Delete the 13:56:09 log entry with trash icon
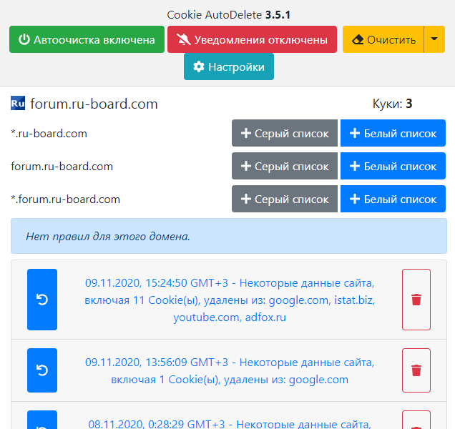This screenshot has height=429, width=455. pyautogui.click(x=416, y=370)
